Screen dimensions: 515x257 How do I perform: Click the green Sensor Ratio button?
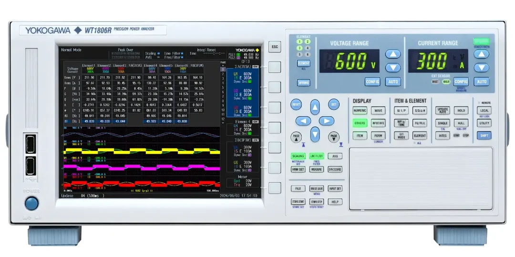(x=481, y=41)
